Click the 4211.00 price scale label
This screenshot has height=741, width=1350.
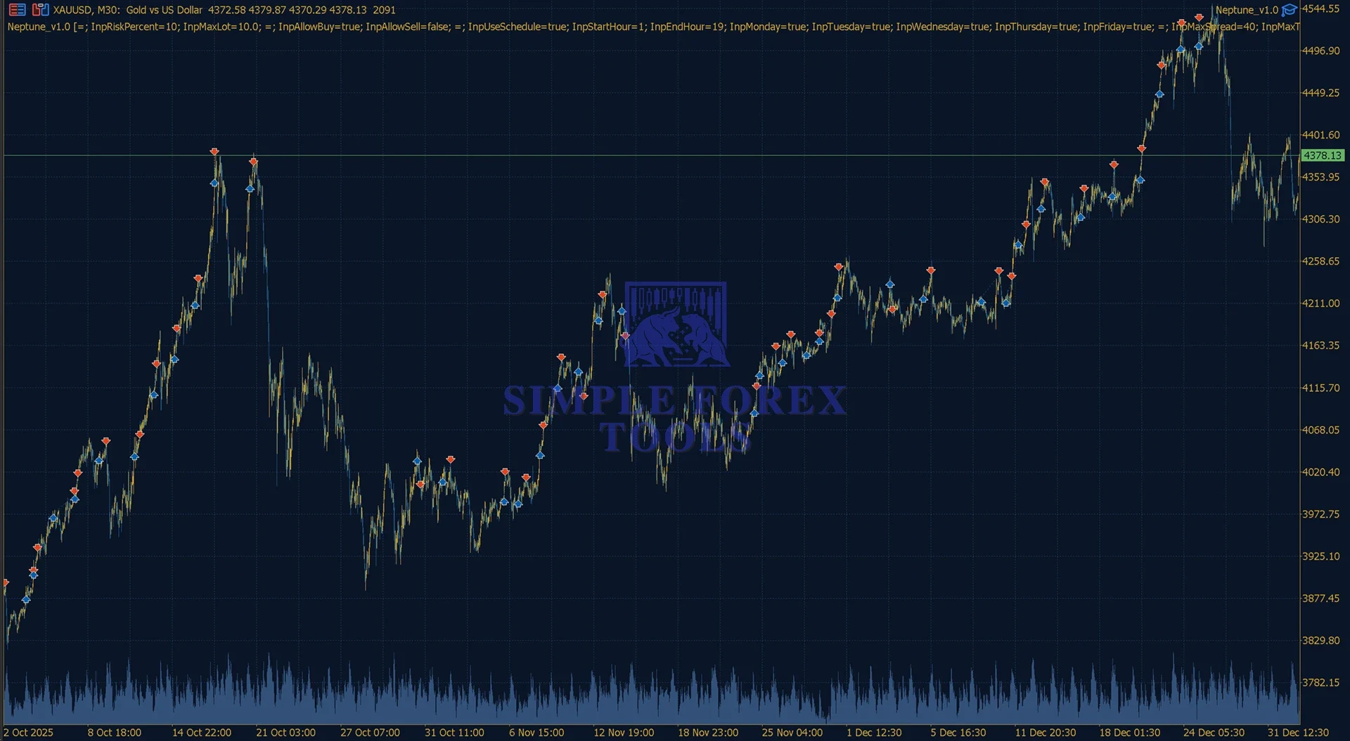1320,303
